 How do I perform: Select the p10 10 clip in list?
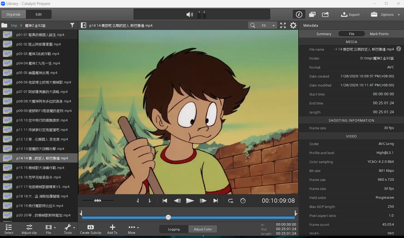coord(39,120)
